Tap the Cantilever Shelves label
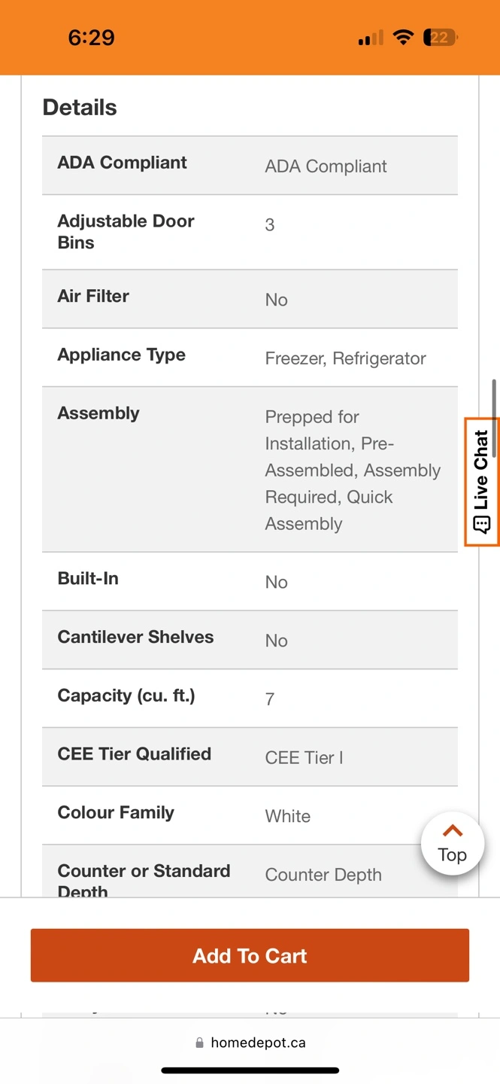 [x=135, y=637]
